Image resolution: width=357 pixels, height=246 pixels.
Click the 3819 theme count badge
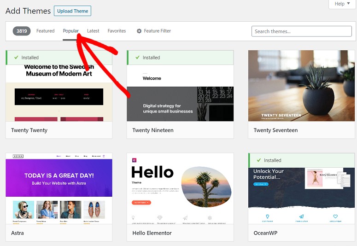tap(22, 31)
